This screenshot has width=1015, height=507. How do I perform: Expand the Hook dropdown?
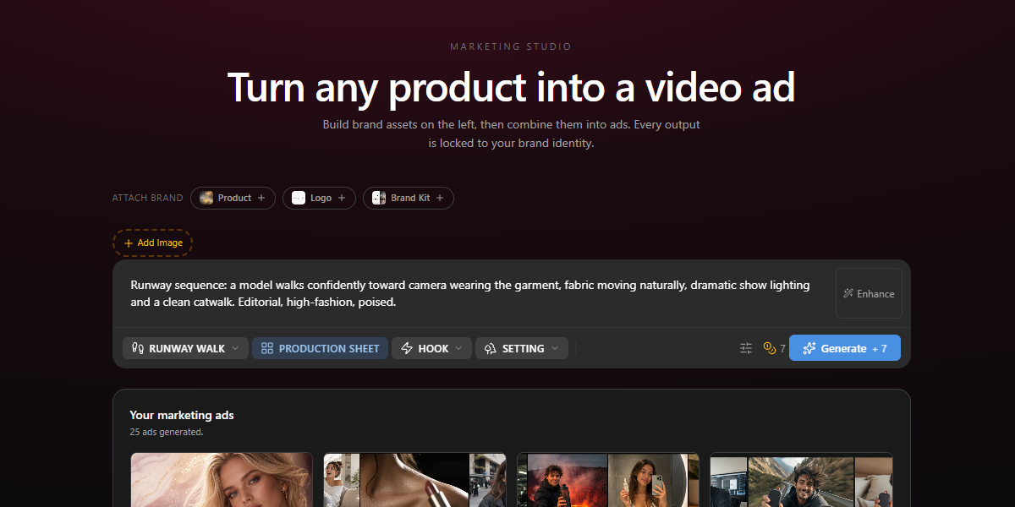pos(431,348)
